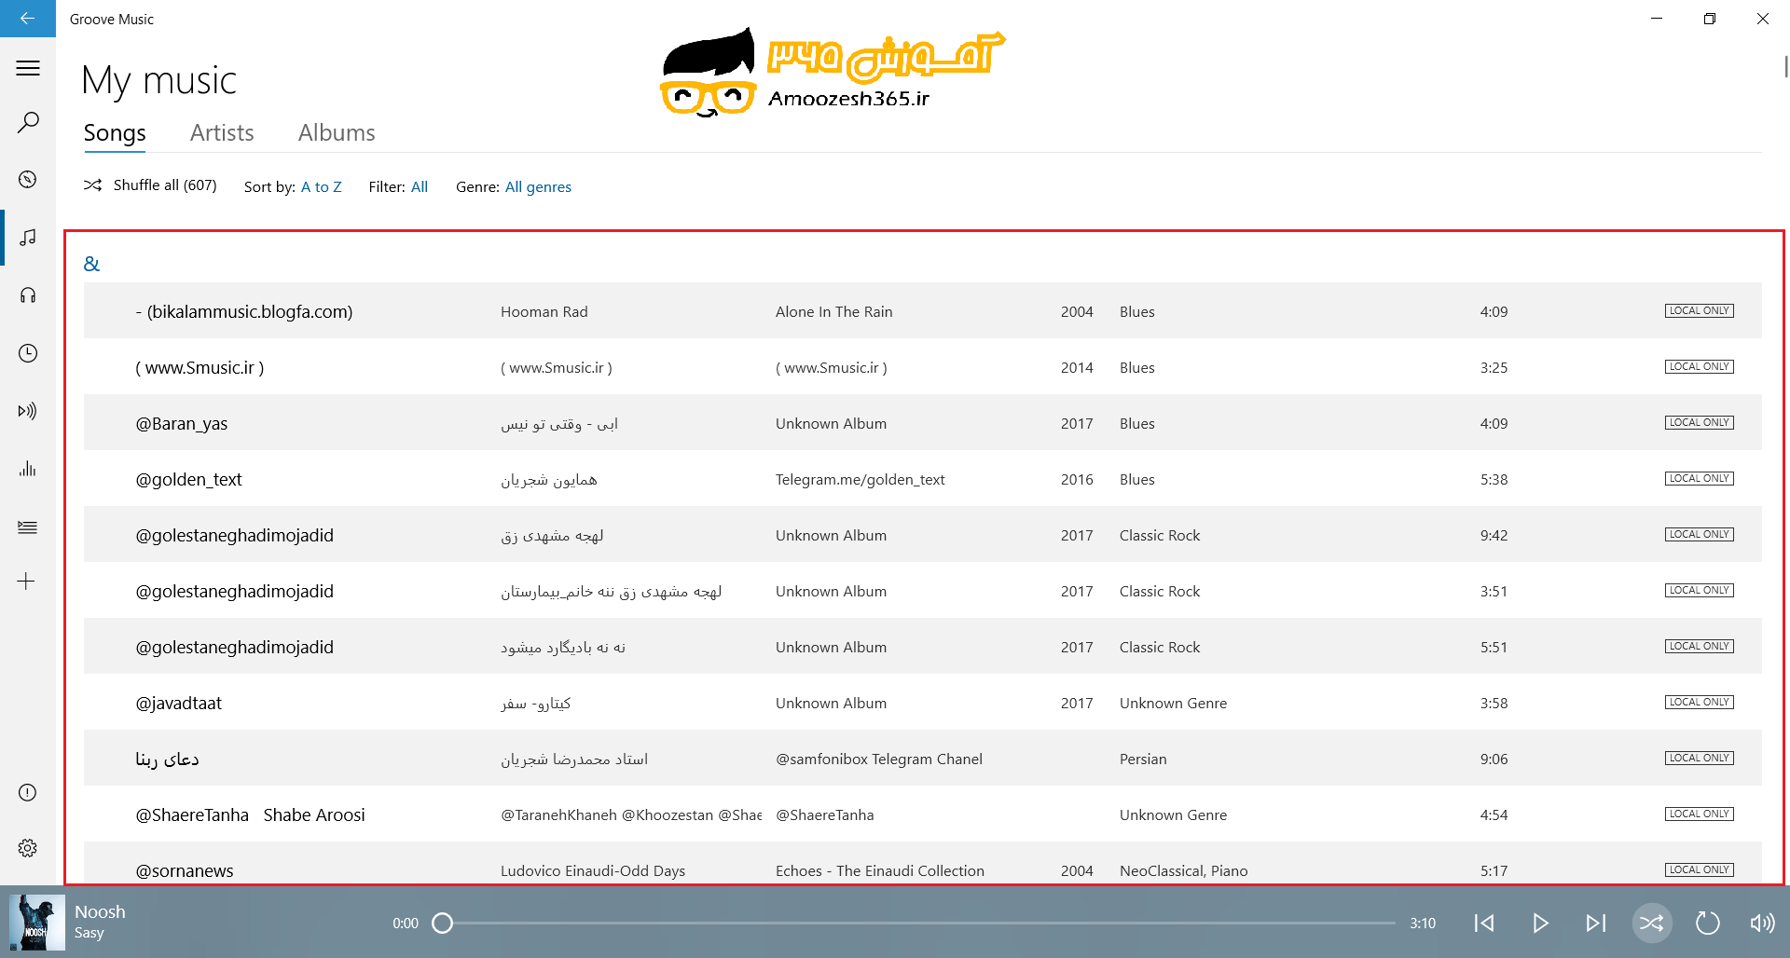
Task: Toggle shuffle in the playback bar
Action: coord(1651,923)
